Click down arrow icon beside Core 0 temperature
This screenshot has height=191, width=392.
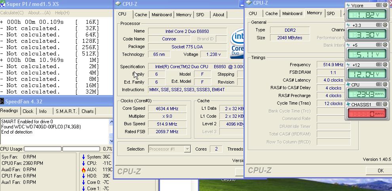pyautogui.click(x=84, y=183)
